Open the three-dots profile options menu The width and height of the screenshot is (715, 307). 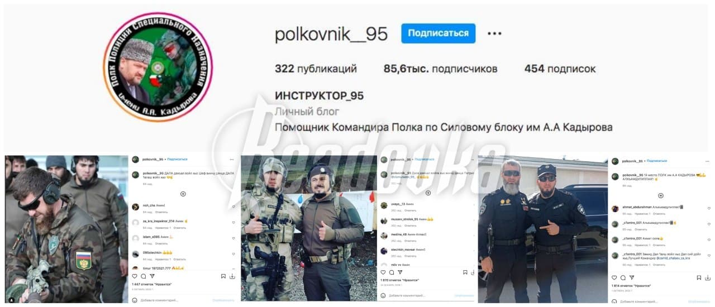(494, 33)
